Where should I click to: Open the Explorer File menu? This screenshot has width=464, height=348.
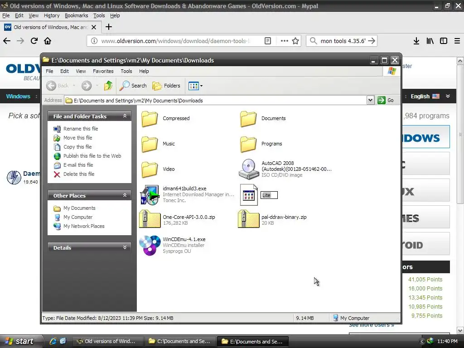pyautogui.click(x=49, y=71)
